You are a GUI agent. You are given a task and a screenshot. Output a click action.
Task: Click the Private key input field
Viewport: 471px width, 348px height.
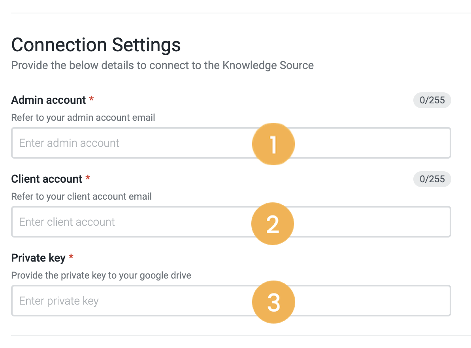pos(231,301)
